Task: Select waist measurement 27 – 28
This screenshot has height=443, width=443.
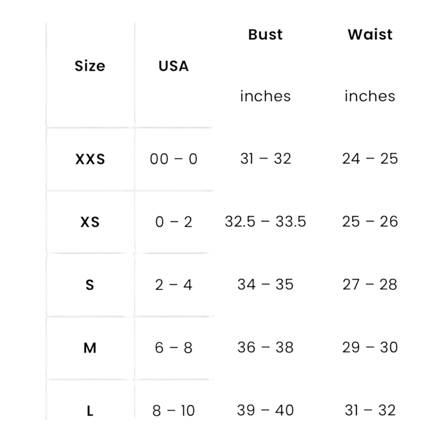Action: pyautogui.click(x=370, y=285)
